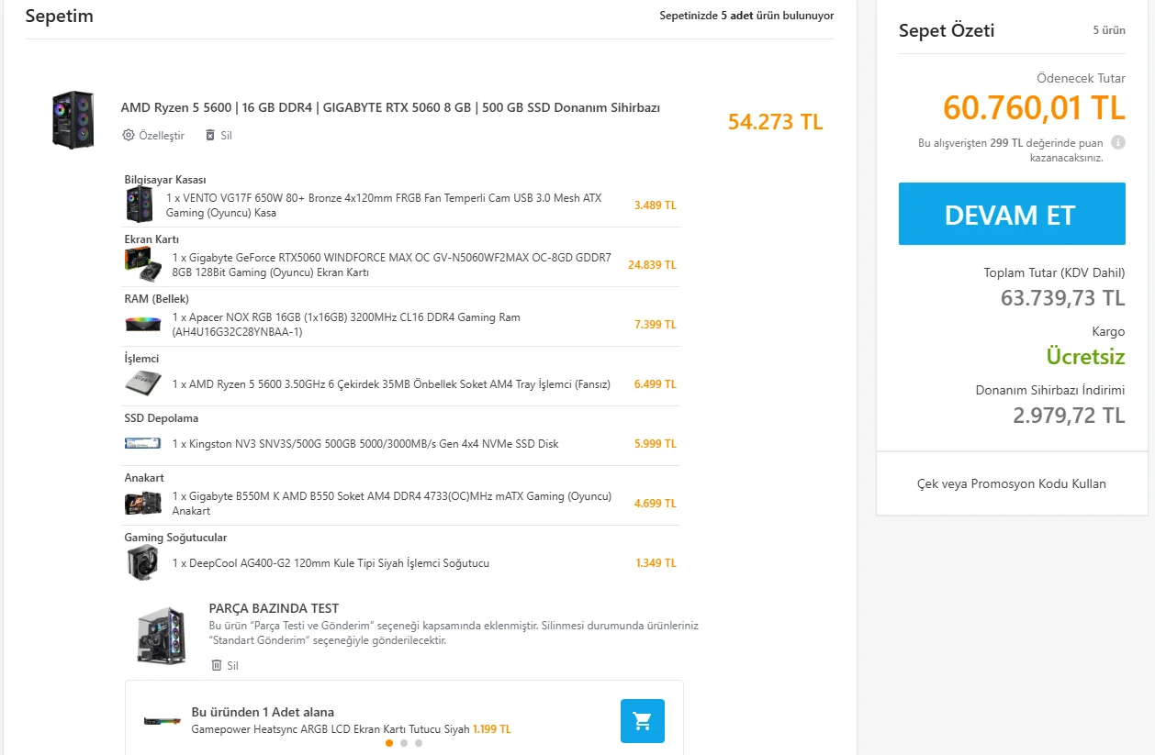Click the 60.760,01 TL payable total
Viewport: 1155px width, 755px height.
[1034, 108]
